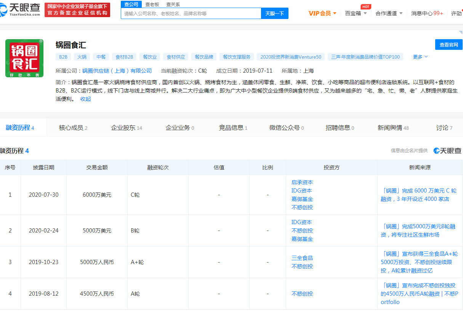Open 嘉御基金 in the B轮 row
The height and width of the screenshot is (312, 463).
click(x=302, y=239)
